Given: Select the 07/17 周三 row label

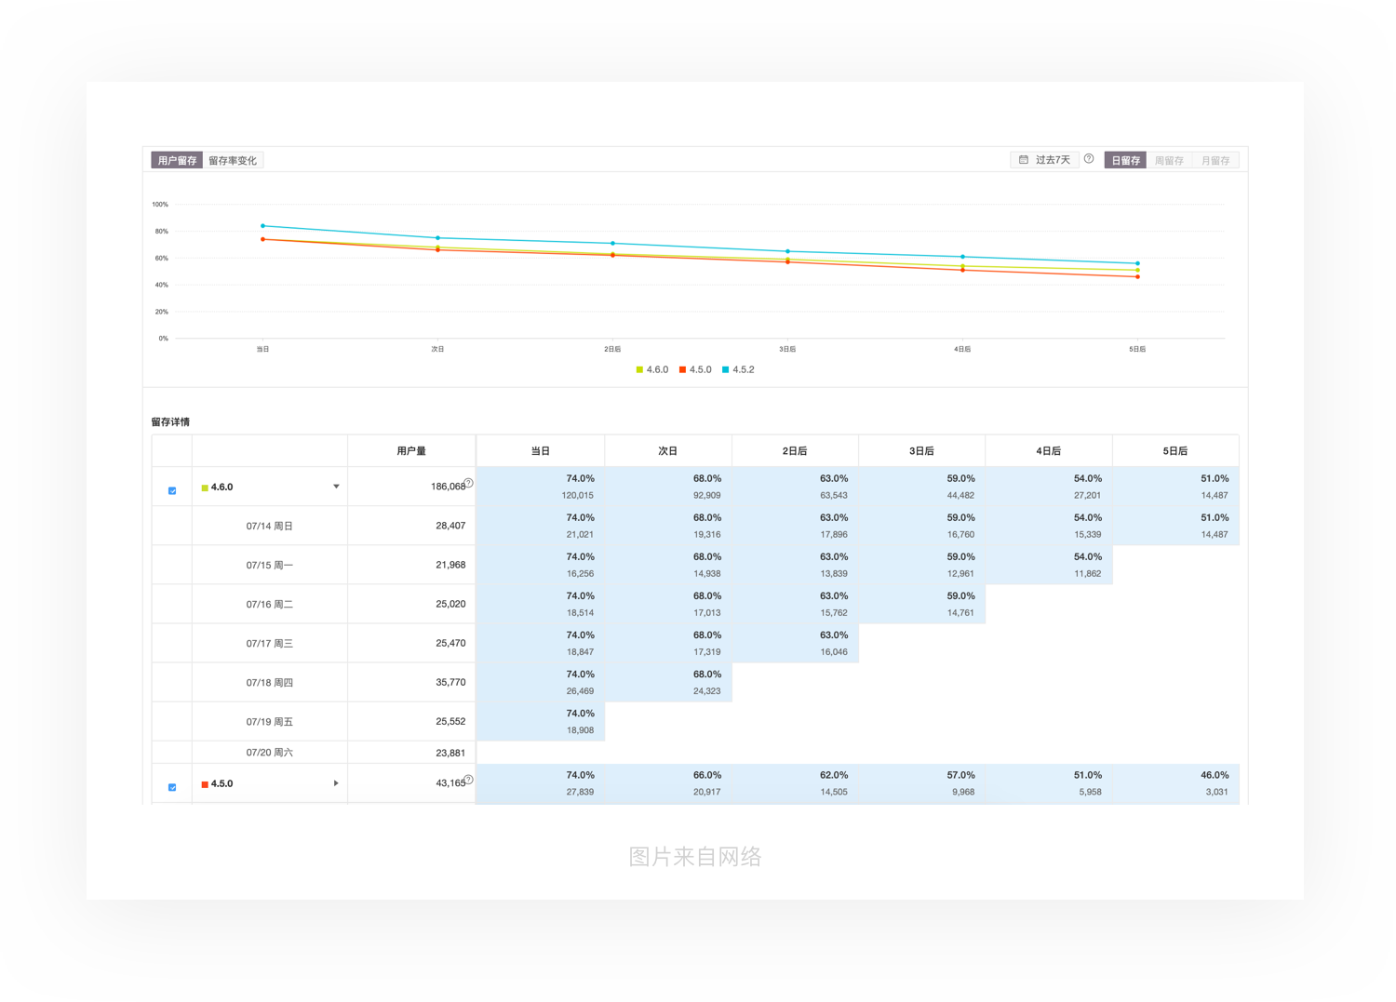Looking at the screenshot, I should click(270, 643).
